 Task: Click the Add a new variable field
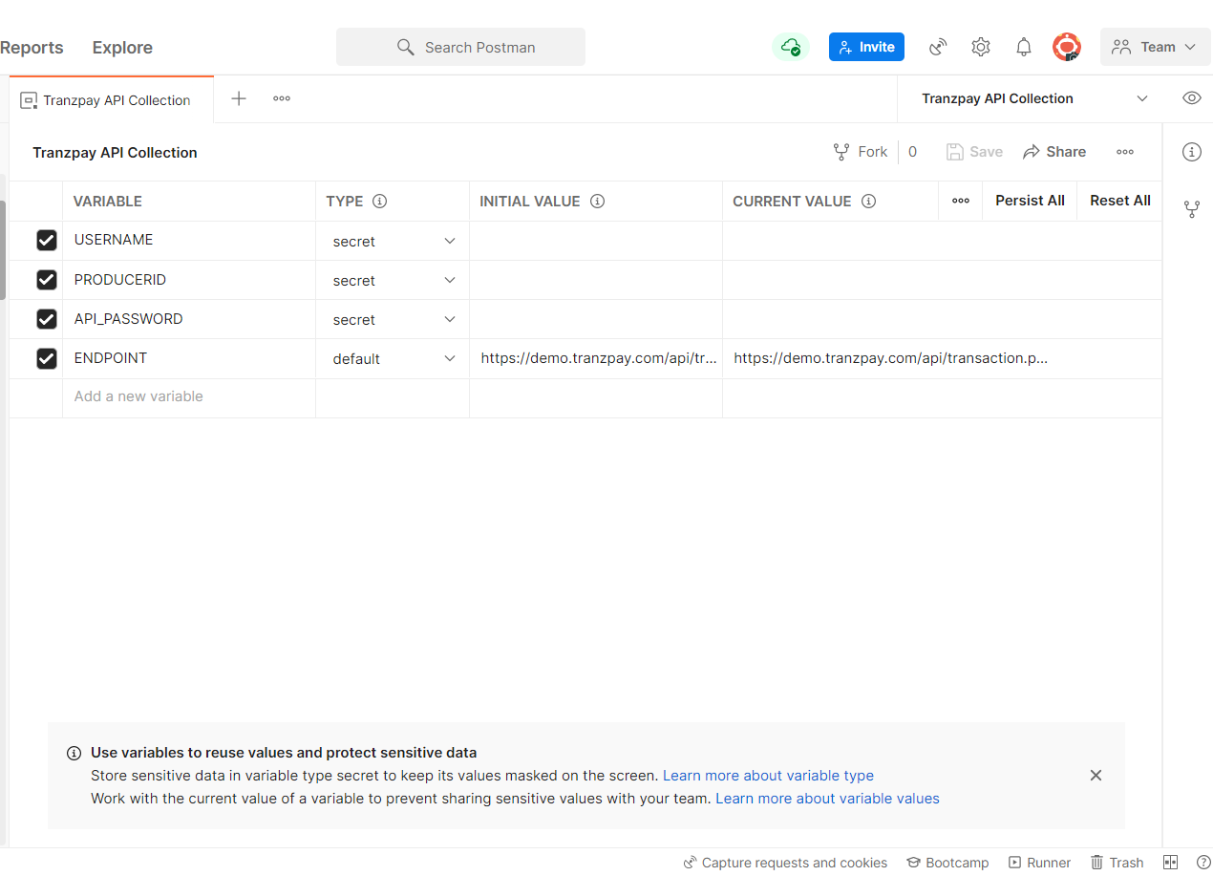(x=138, y=395)
